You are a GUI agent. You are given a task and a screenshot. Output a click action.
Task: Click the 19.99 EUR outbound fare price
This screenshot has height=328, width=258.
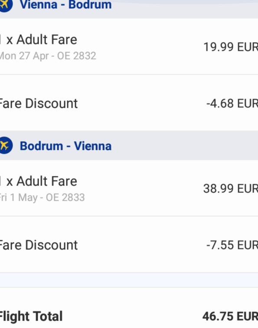(x=231, y=46)
